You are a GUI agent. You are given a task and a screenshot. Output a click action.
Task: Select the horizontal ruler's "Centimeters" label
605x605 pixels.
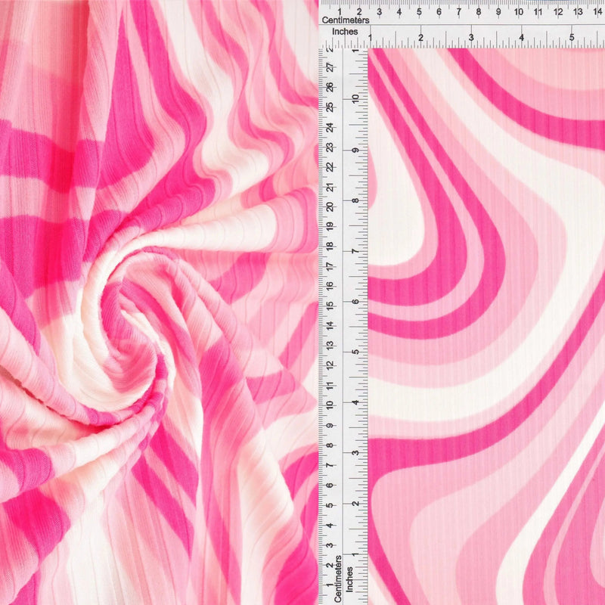coord(346,20)
